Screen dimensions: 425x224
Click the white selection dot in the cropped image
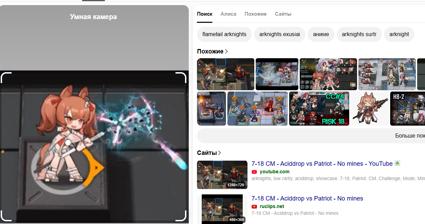(68, 143)
